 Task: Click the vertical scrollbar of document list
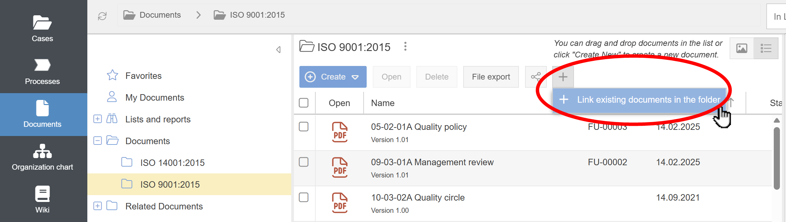(776, 158)
